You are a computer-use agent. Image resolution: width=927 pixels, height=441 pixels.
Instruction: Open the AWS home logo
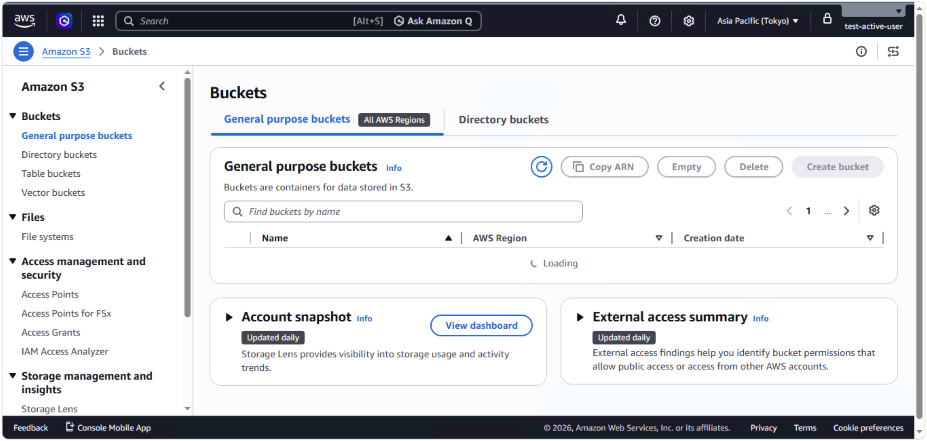click(x=25, y=21)
